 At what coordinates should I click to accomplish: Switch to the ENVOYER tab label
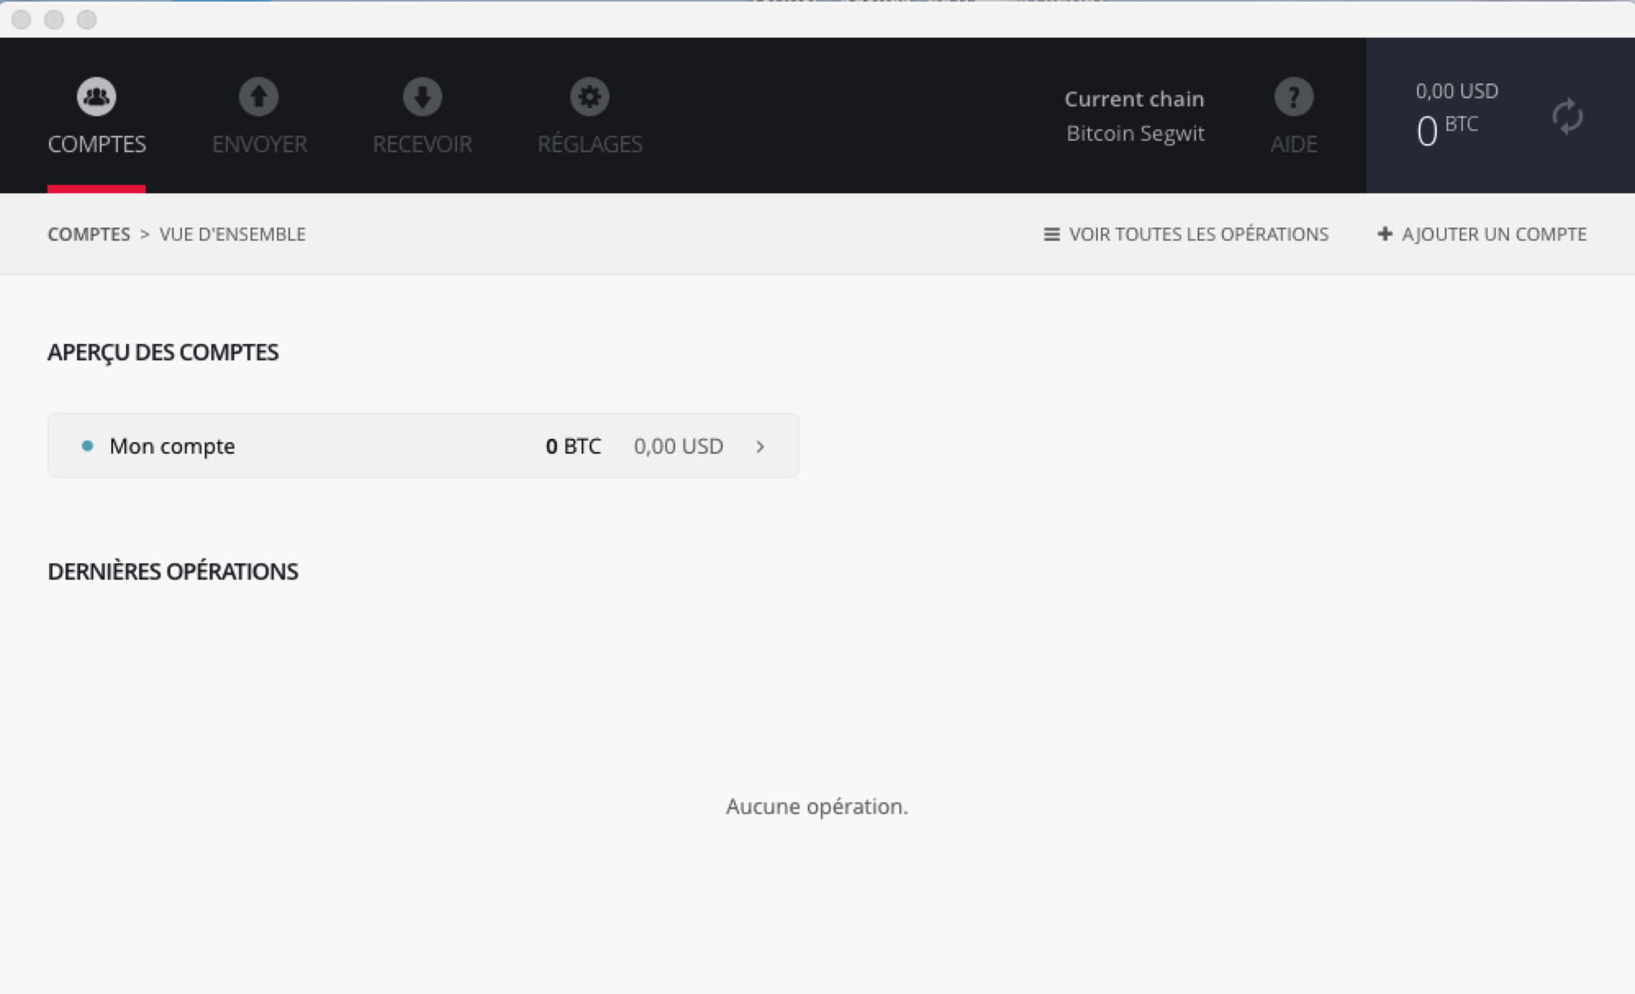click(x=259, y=144)
